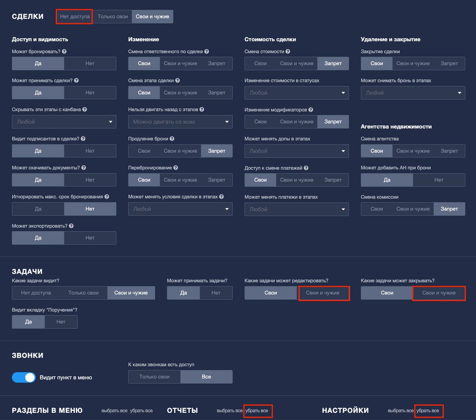Set 'Может принимать сделки?' to Нет
This screenshot has width=476, height=420.
(x=90, y=92)
